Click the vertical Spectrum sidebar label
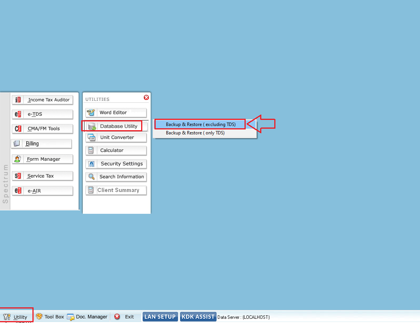 coord(5,184)
